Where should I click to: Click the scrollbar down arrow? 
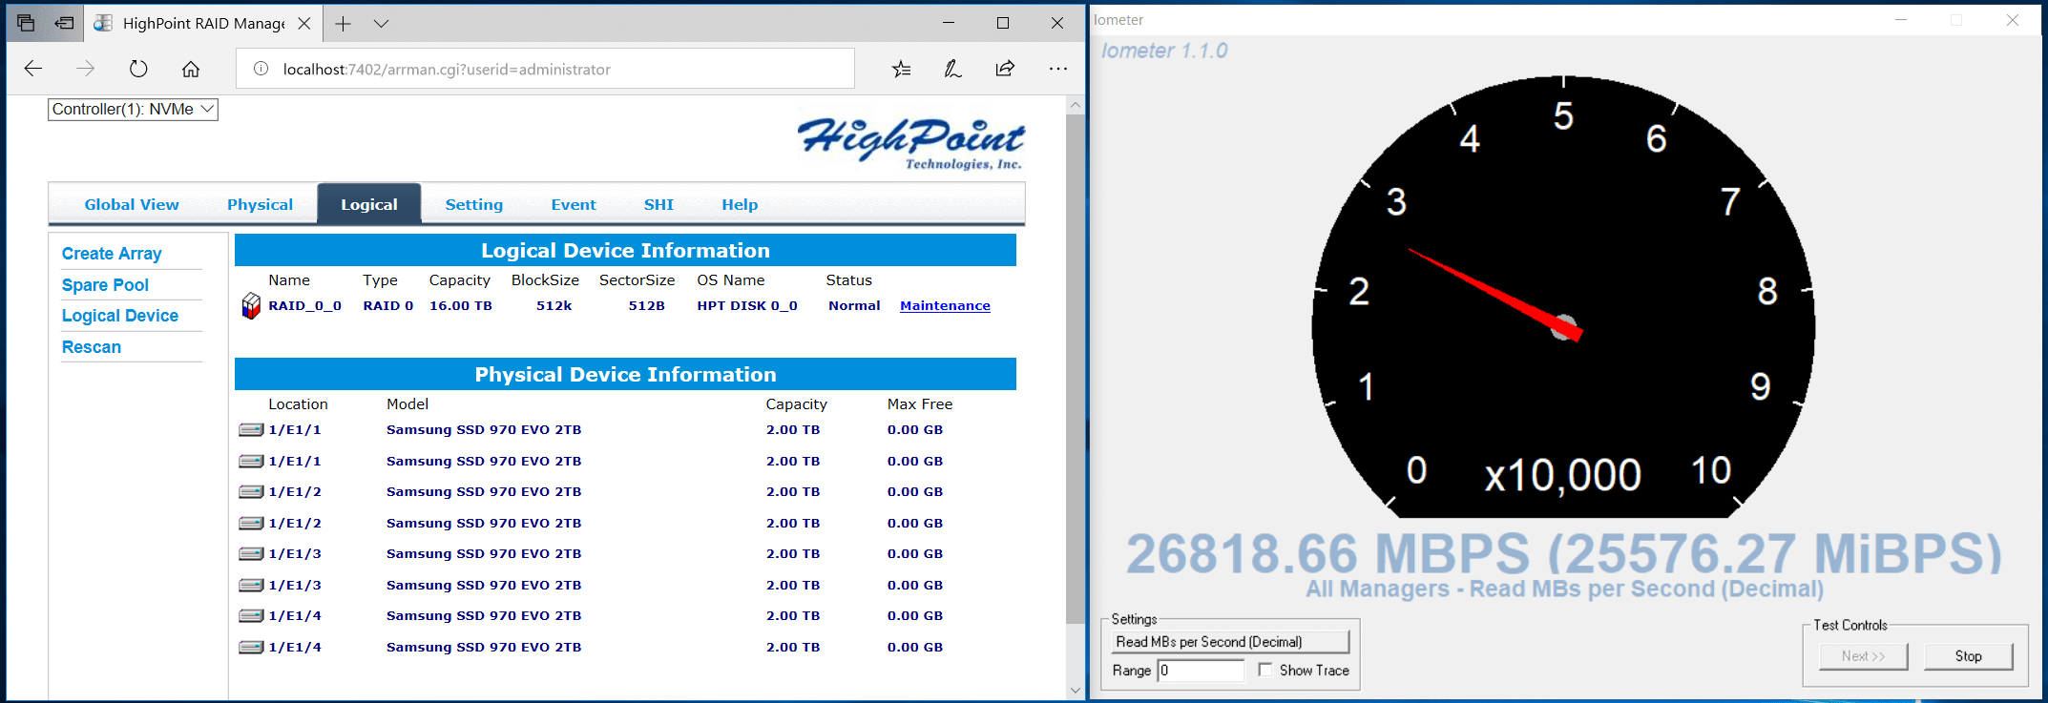point(1076,691)
